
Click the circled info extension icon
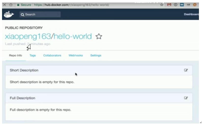176,5
